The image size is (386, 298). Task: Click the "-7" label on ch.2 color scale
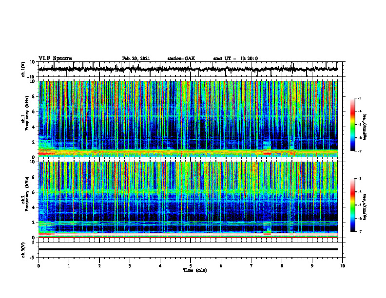tap(359, 232)
